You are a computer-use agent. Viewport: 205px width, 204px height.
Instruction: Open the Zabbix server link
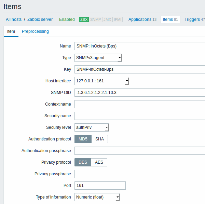pyautogui.click(x=40, y=19)
